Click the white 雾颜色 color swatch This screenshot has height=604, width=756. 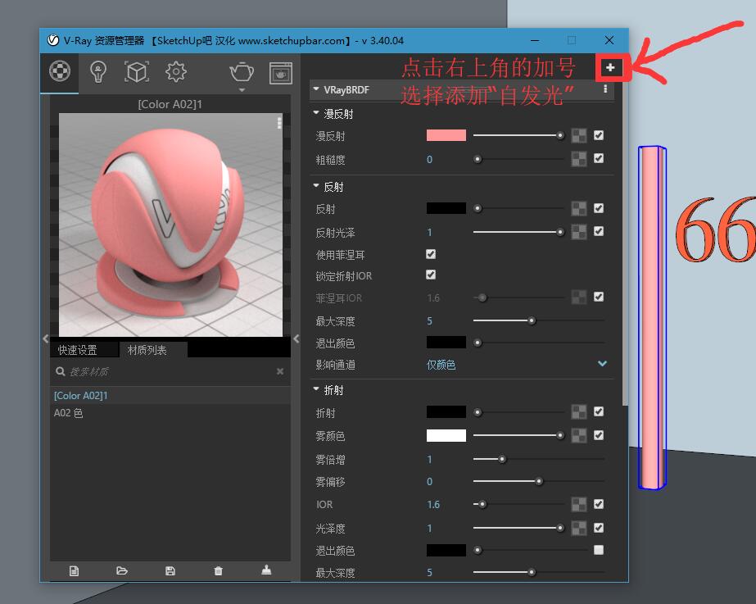click(446, 436)
